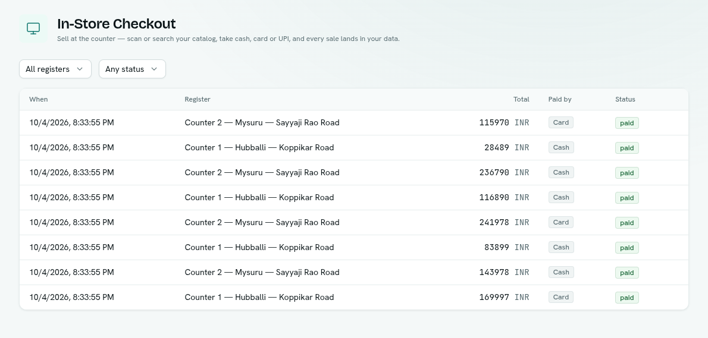Click Card badge in the 169997 row
This screenshot has height=338, width=708.
click(561, 297)
